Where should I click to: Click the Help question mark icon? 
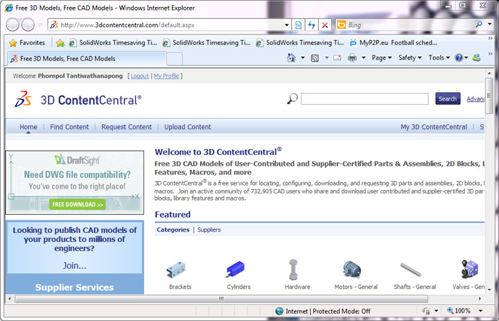pos(459,58)
